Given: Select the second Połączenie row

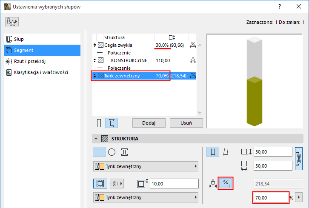Looking at the screenshot, I should [144, 68].
